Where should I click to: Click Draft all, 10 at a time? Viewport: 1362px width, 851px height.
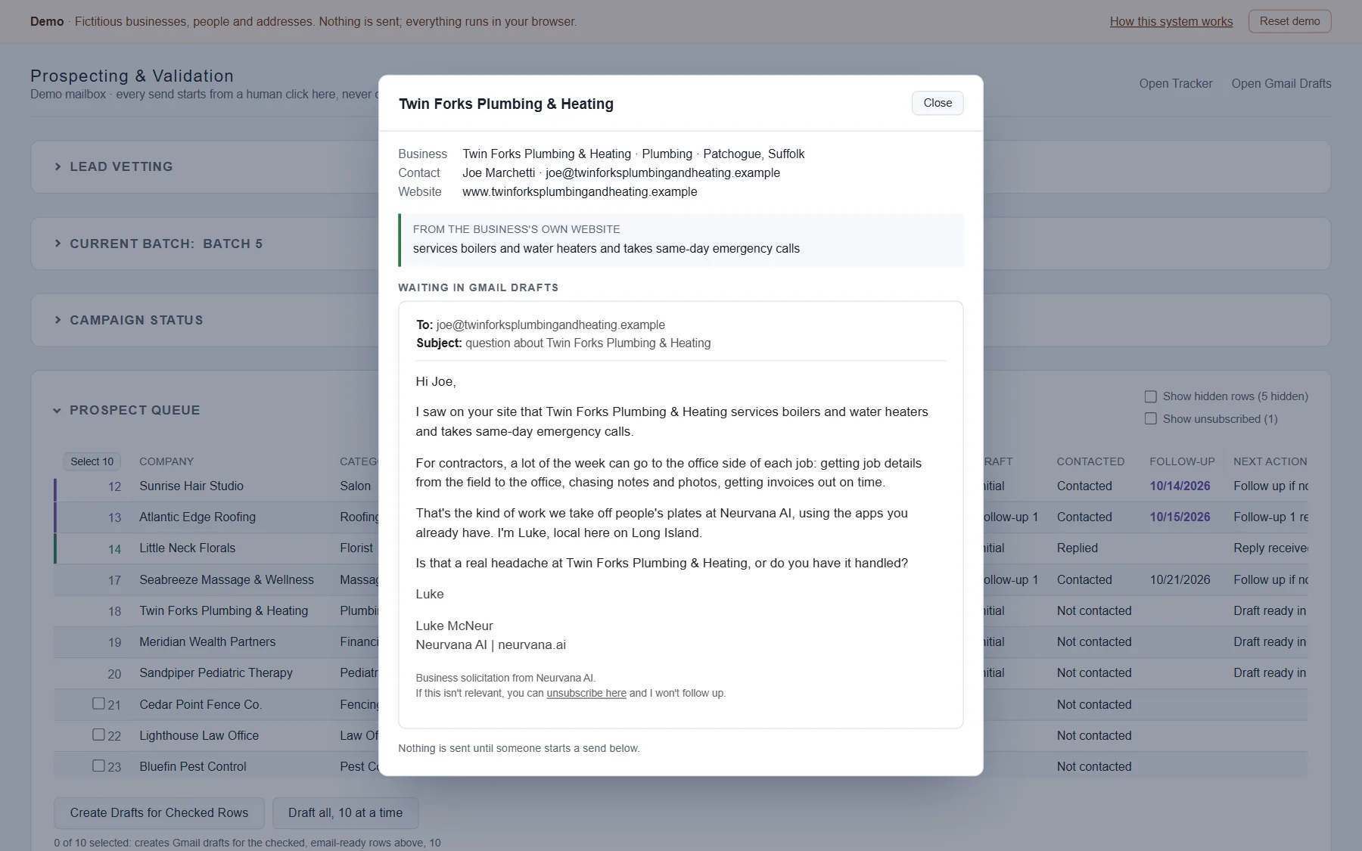pos(345,812)
